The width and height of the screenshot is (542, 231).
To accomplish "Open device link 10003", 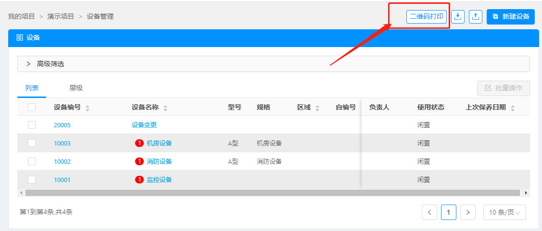I will pyautogui.click(x=62, y=143).
